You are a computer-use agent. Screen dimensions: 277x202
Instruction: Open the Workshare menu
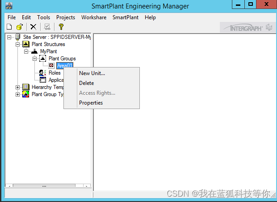tap(94, 17)
